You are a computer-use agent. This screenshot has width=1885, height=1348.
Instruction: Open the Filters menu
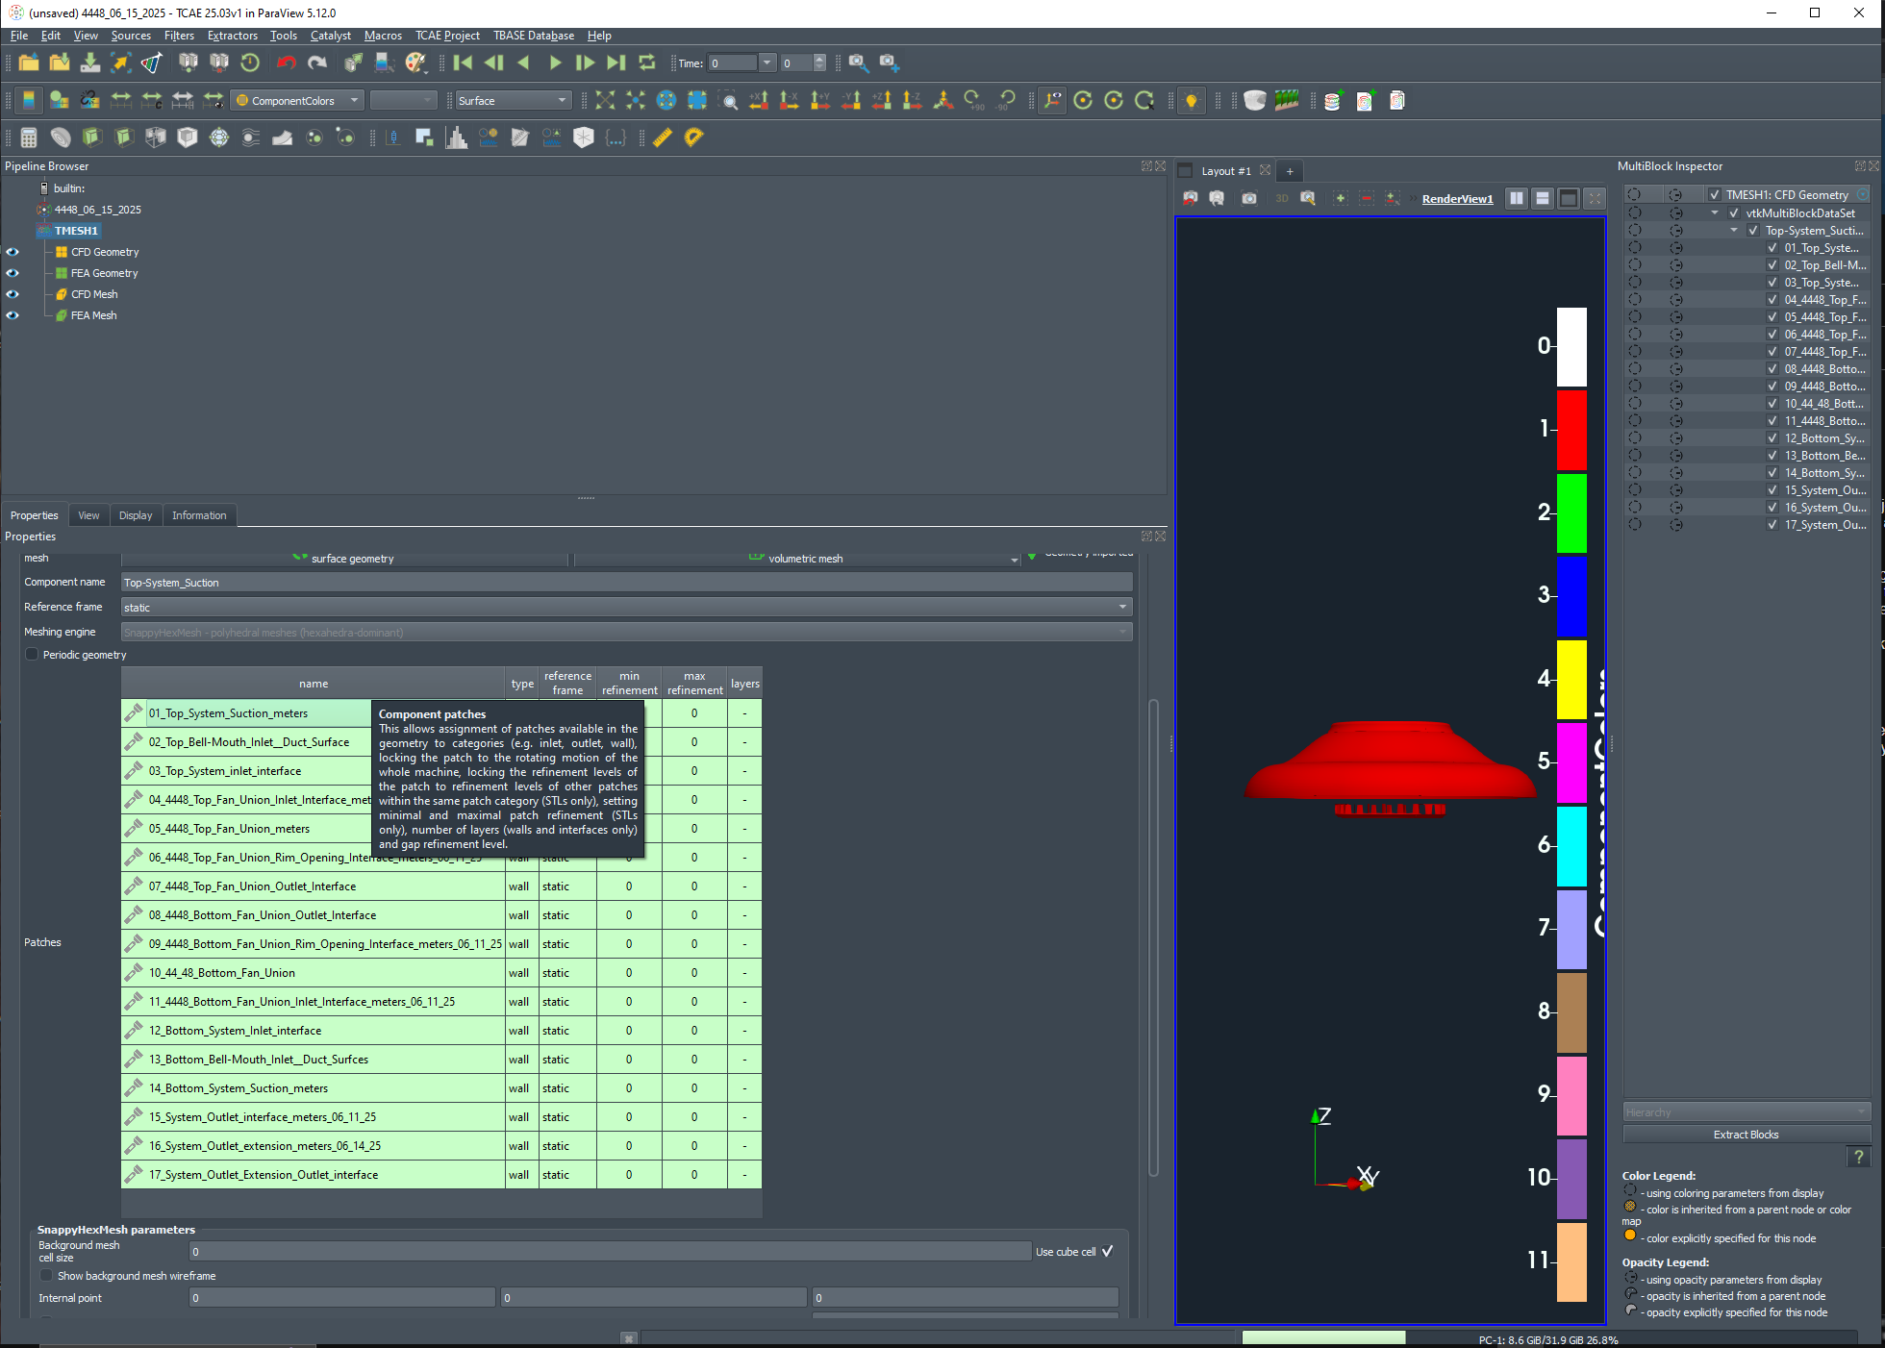pos(179,36)
